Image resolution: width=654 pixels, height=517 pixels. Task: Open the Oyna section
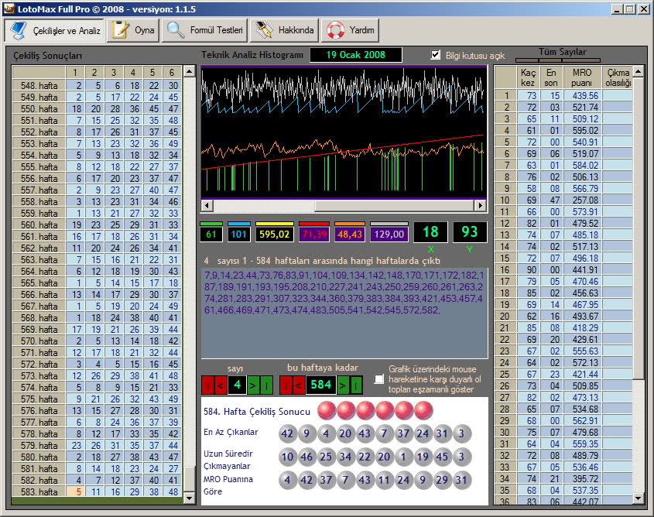click(x=133, y=30)
